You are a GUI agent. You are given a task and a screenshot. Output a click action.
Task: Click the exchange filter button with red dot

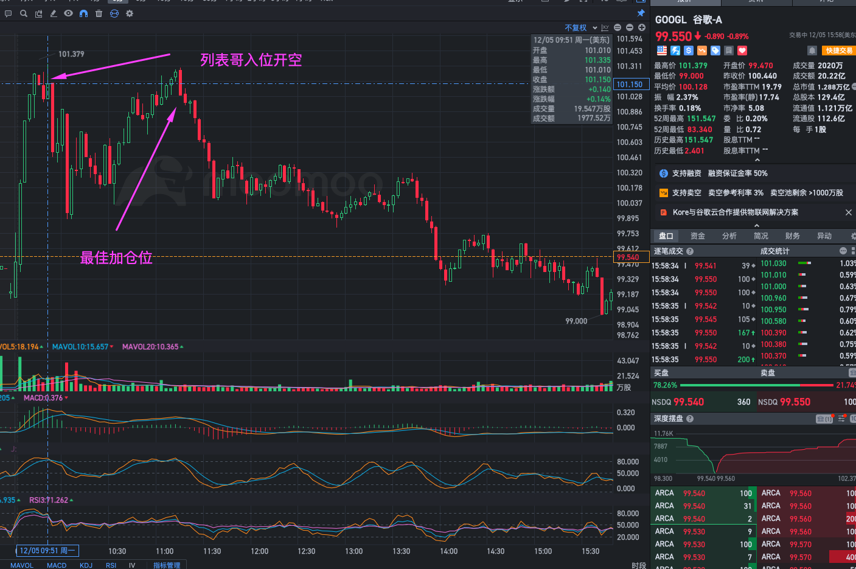(824, 419)
